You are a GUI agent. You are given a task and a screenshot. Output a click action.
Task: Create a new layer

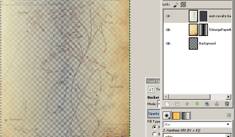coord(168,104)
